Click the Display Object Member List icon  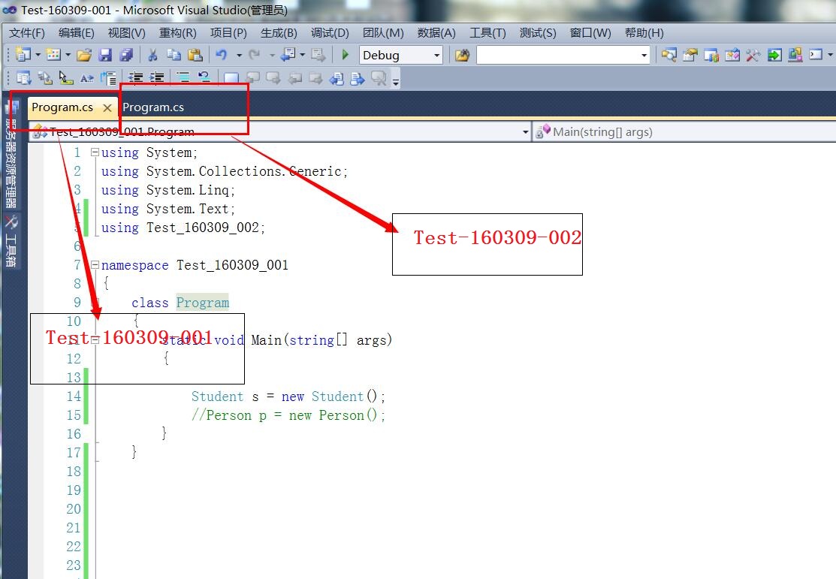(x=23, y=78)
